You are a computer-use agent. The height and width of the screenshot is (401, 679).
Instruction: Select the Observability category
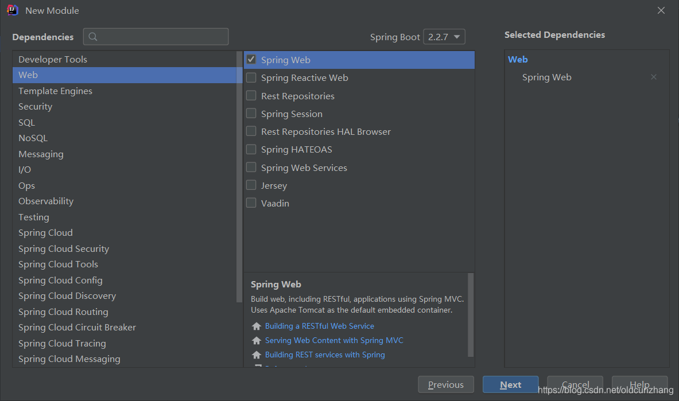pos(125,201)
